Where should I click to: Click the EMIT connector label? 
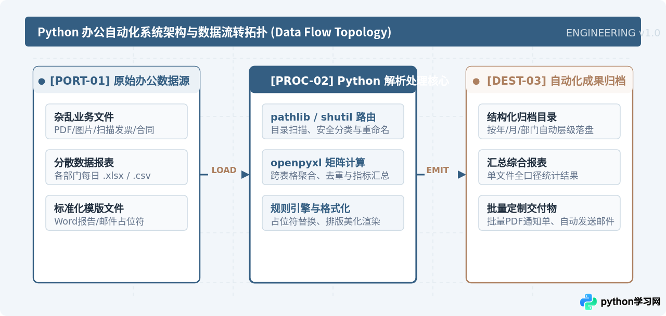(x=438, y=170)
